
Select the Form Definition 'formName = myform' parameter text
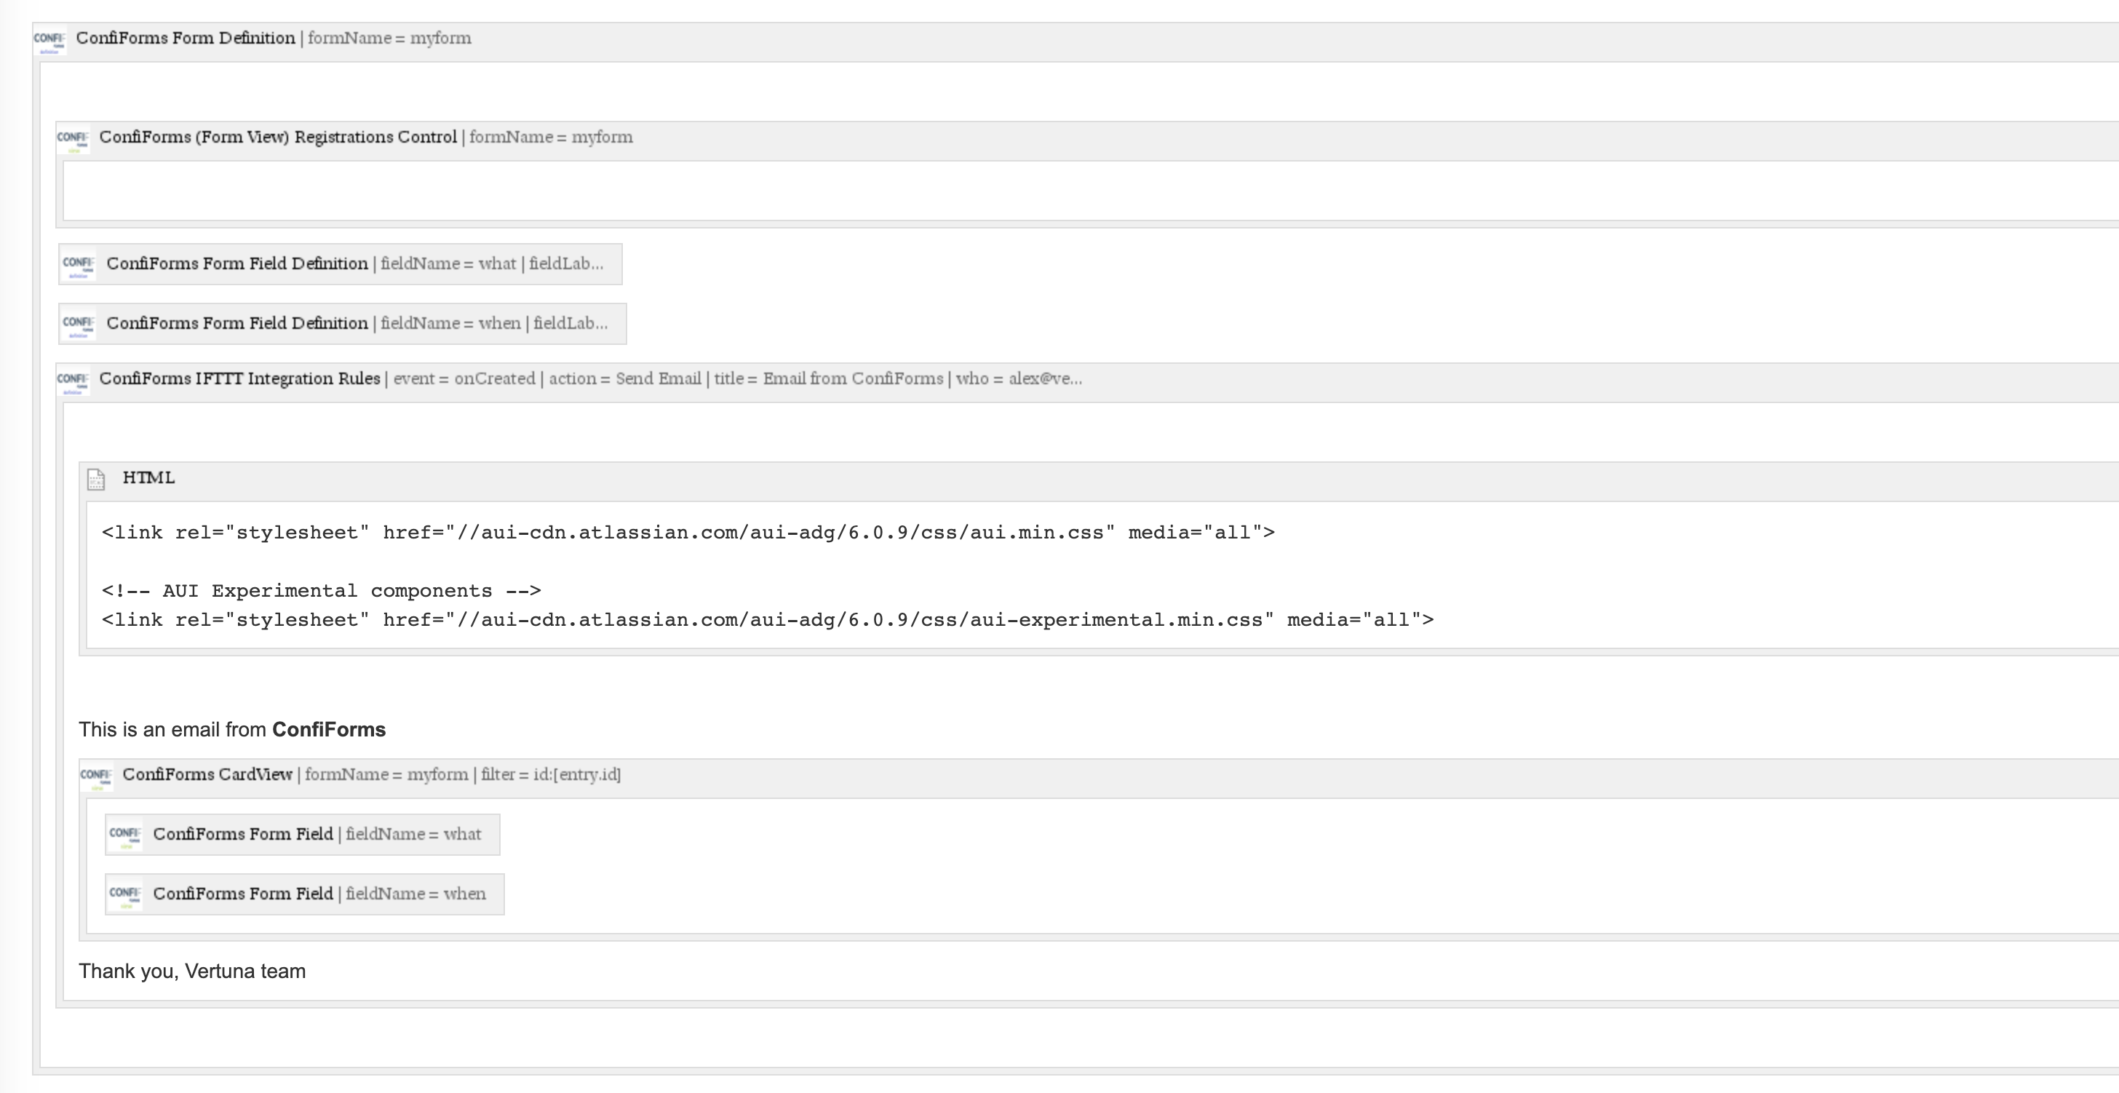click(389, 39)
